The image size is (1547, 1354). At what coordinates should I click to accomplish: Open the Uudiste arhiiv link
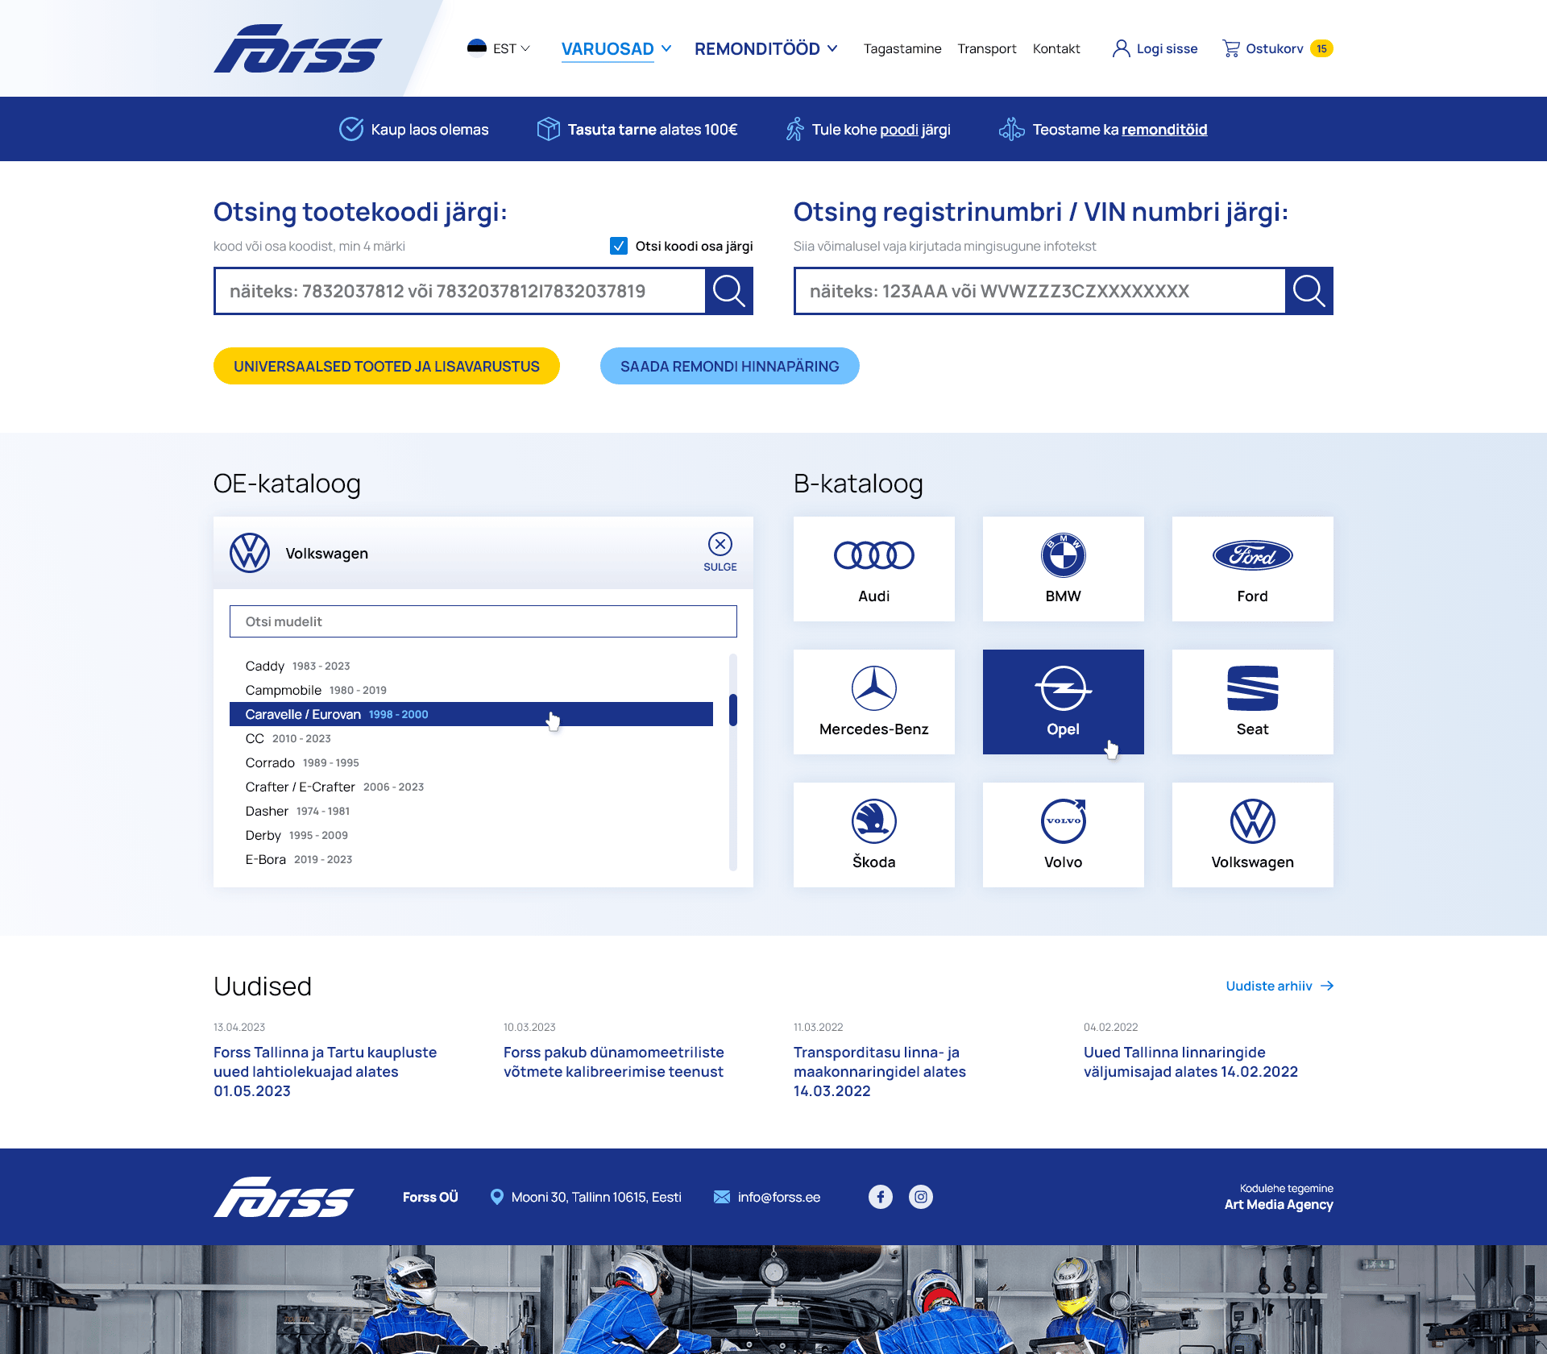coord(1279,986)
